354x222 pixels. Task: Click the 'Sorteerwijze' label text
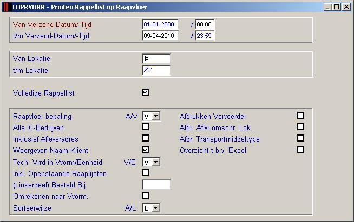32,208
